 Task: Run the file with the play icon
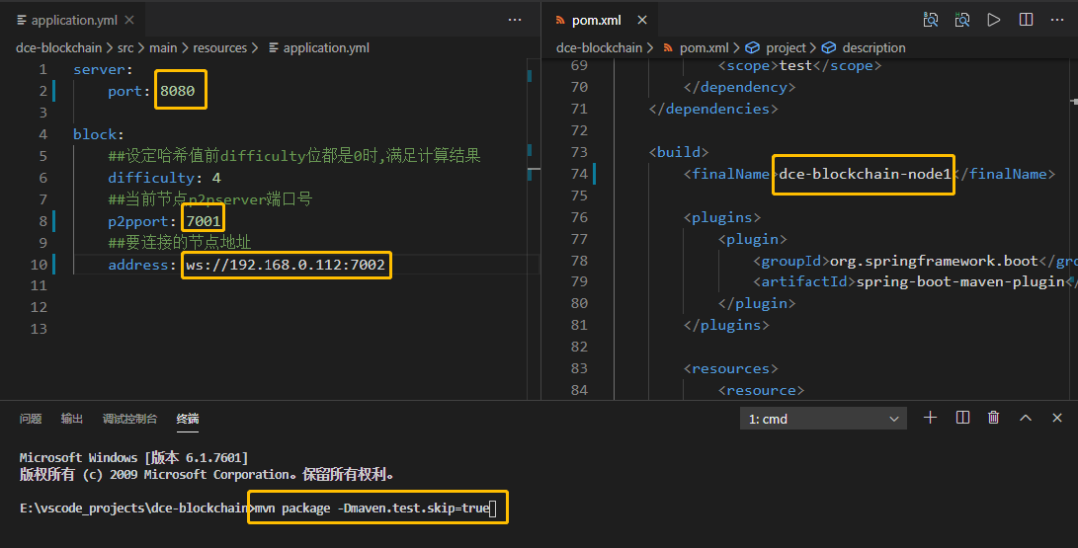point(994,20)
